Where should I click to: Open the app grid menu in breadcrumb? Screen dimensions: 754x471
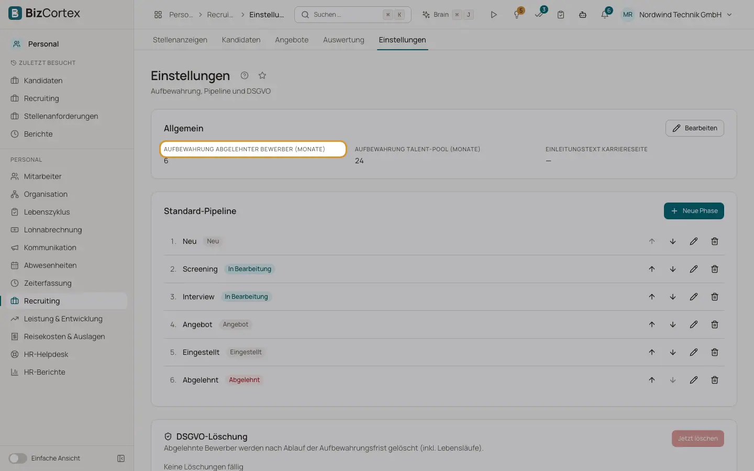click(158, 15)
